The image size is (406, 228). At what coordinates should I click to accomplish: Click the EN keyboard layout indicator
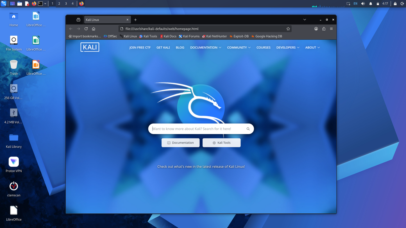click(x=355, y=4)
